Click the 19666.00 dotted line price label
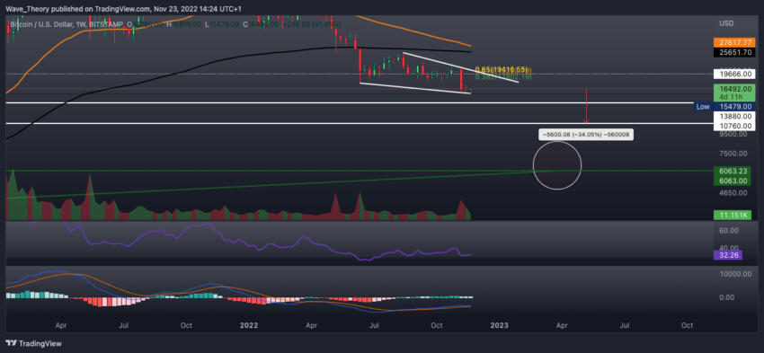This screenshot has height=353, width=764. 732,74
